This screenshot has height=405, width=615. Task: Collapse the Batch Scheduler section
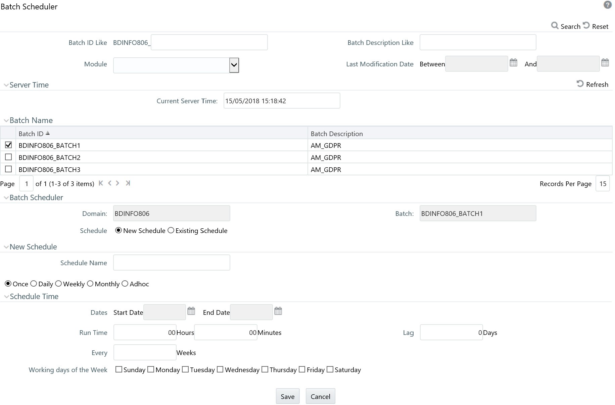(x=6, y=198)
